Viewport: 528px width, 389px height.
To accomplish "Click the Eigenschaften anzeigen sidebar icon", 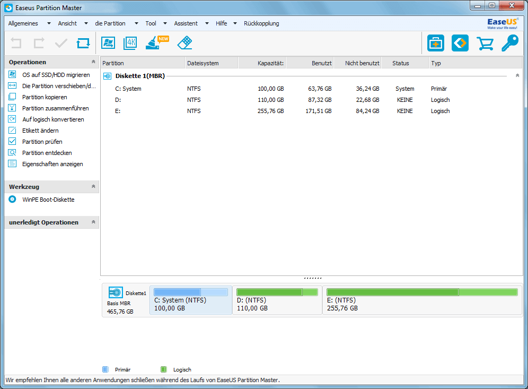I will click(12, 163).
